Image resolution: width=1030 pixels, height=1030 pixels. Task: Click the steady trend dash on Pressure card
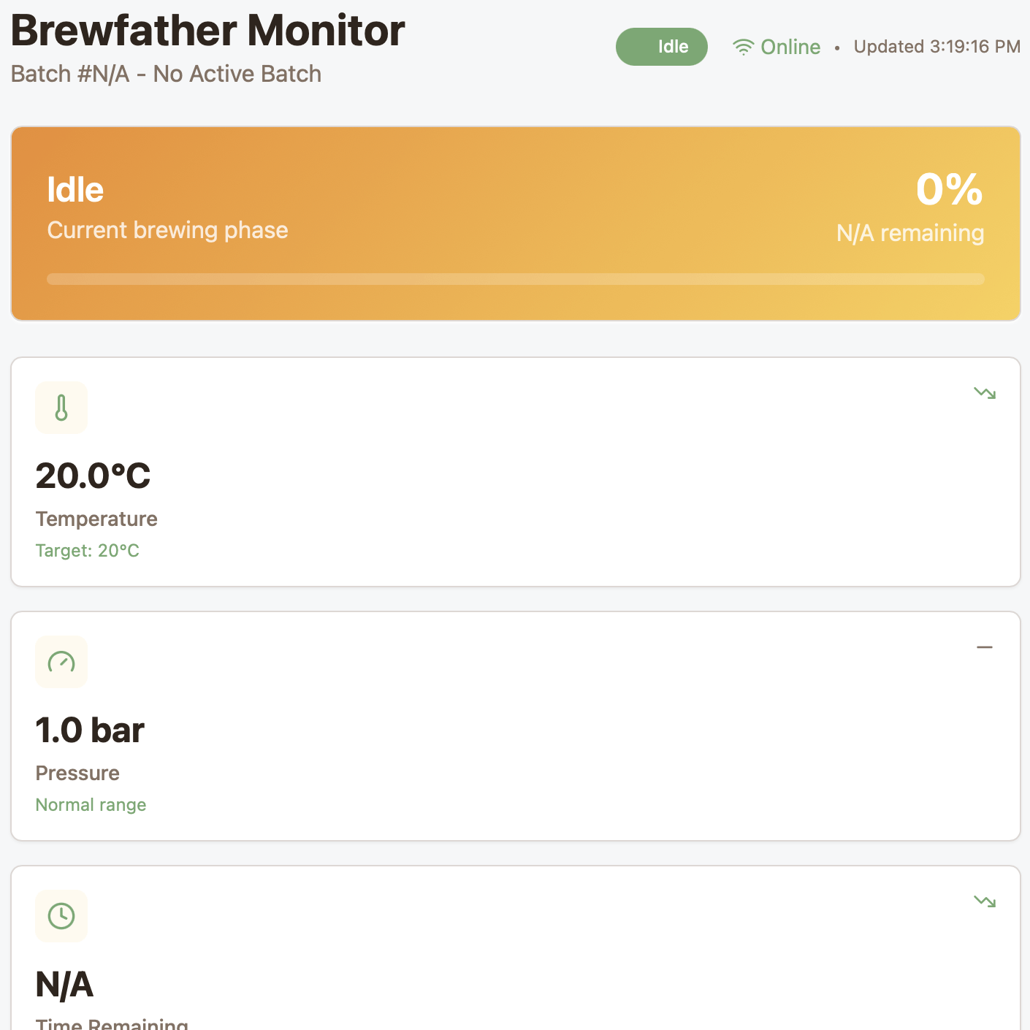pos(985,647)
